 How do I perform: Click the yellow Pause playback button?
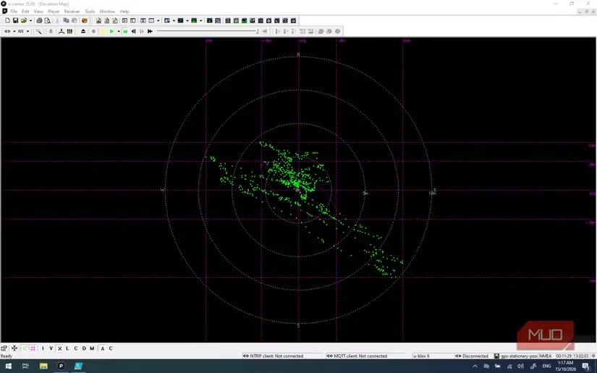(103, 31)
